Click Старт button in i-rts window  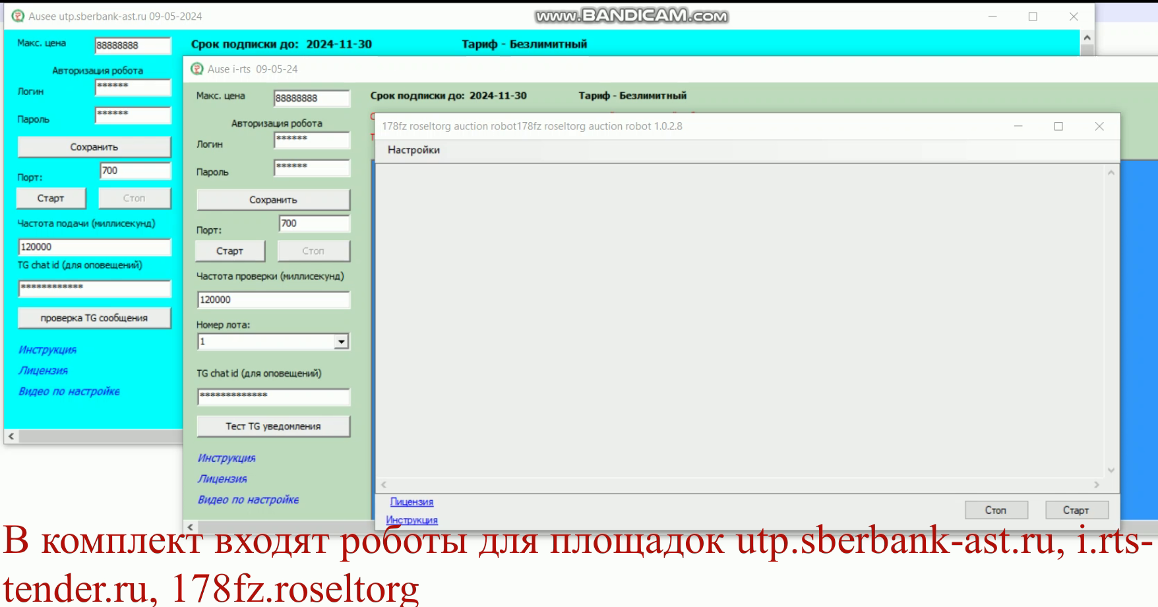pyautogui.click(x=230, y=251)
